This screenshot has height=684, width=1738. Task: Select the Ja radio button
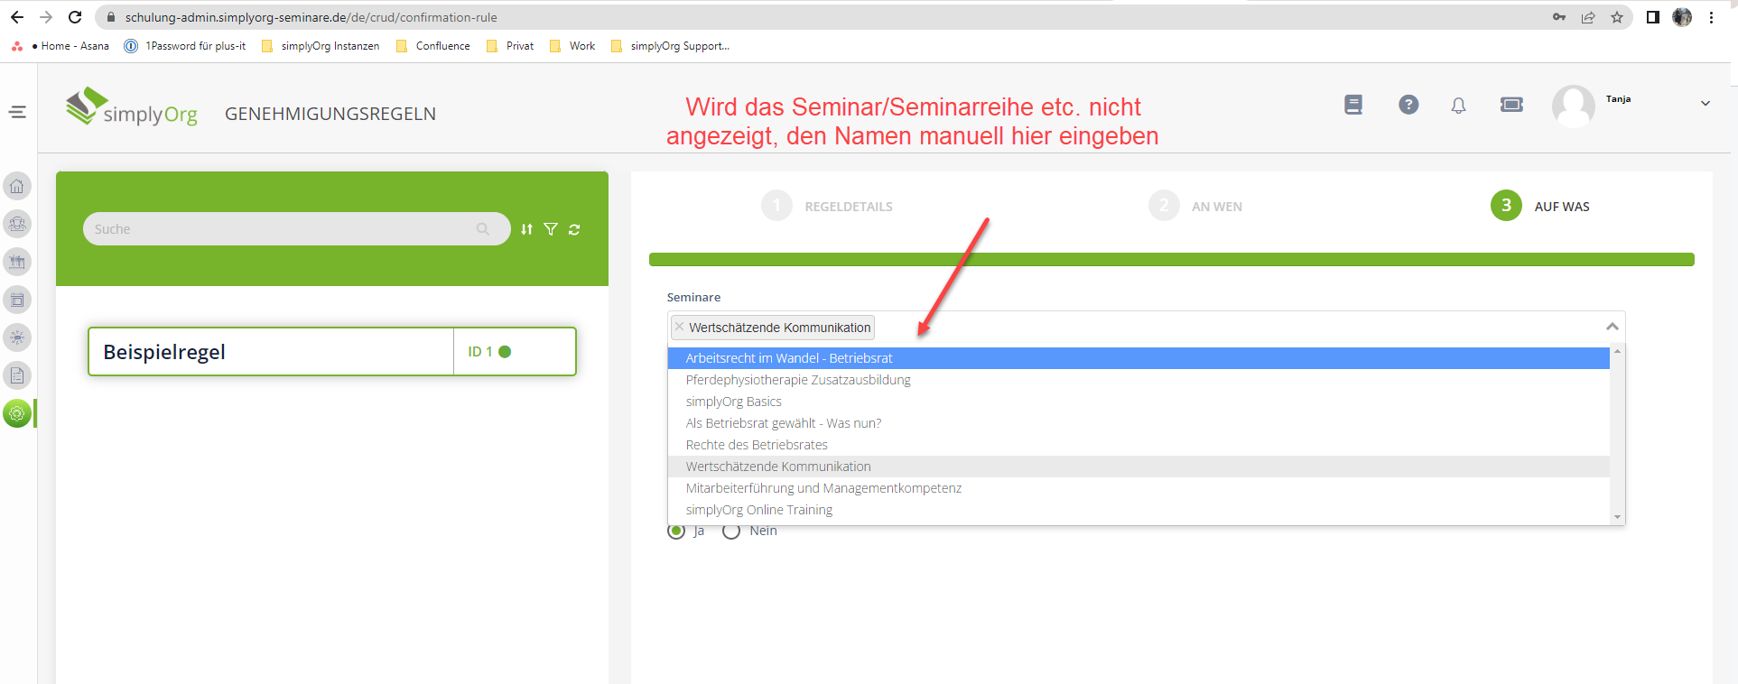pos(676,531)
